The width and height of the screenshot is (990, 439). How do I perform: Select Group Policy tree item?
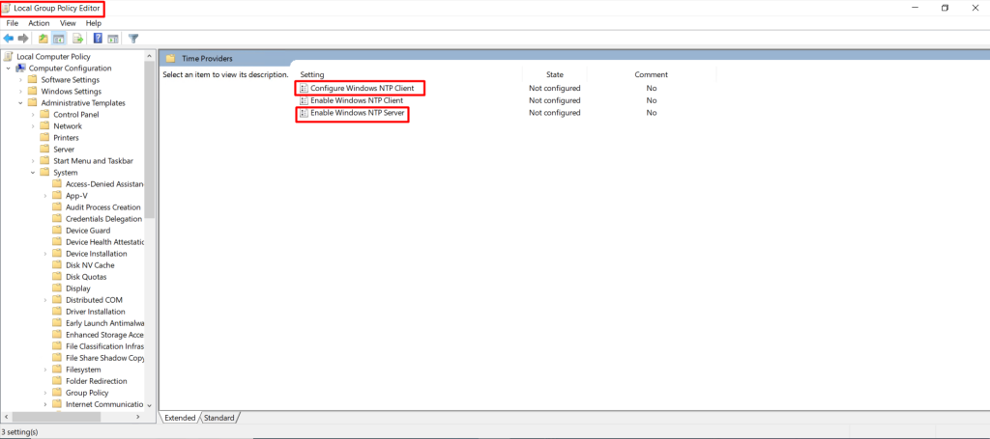(x=87, y=393)
